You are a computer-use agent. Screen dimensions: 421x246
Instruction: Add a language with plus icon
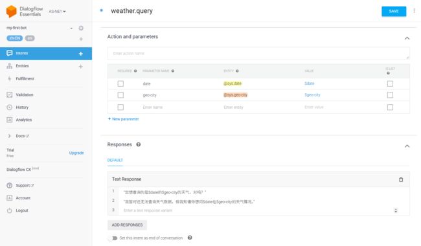click(81, 39)
